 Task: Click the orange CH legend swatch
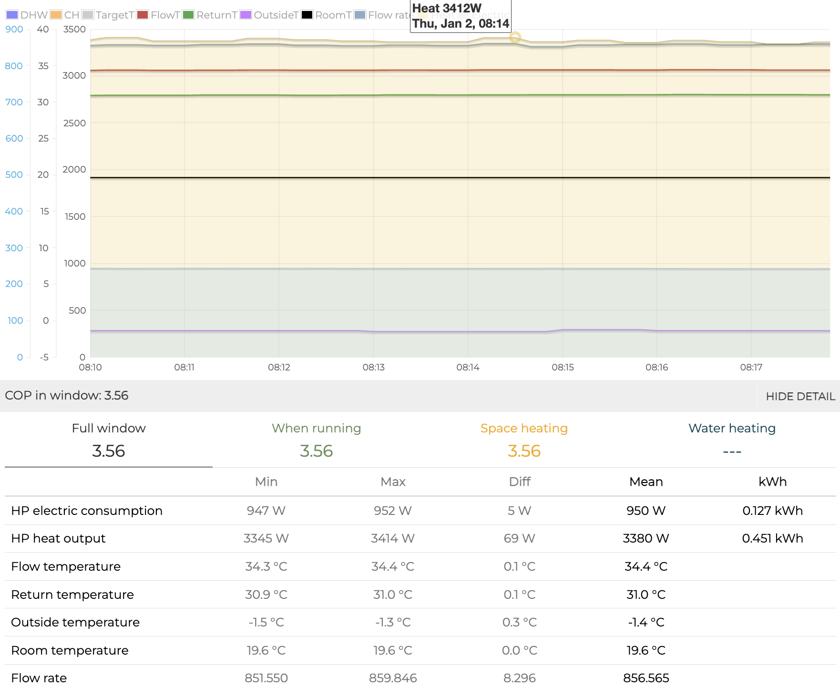tap(56, 15)
